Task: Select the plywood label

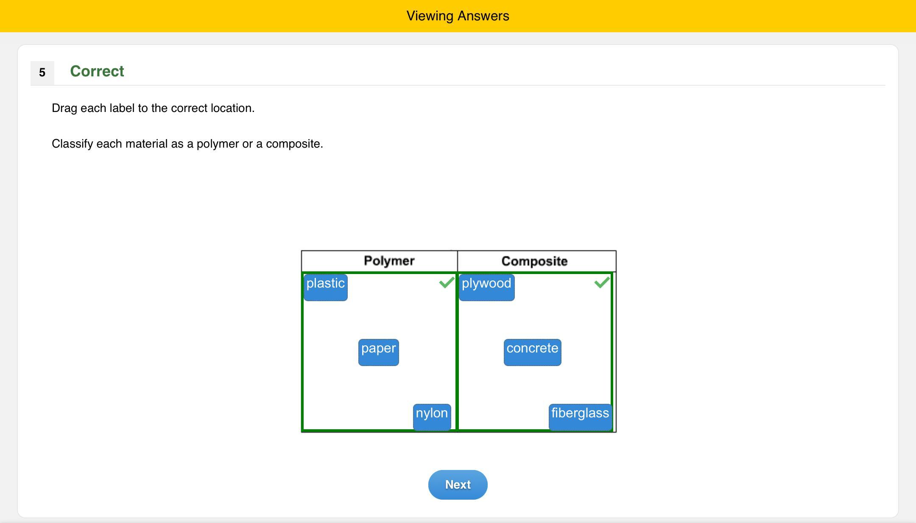Action: coord(486,287)
